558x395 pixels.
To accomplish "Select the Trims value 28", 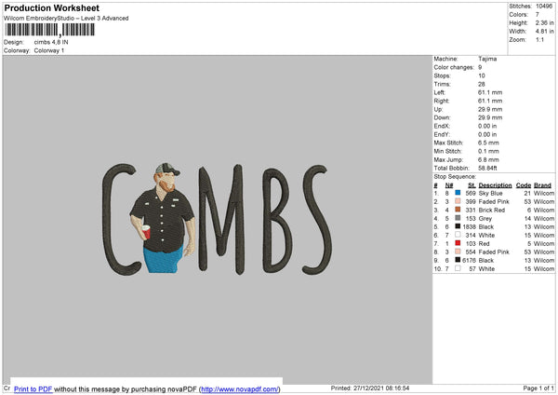I will coord(482,84).
